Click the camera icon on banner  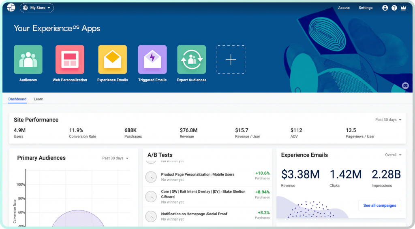click(x=405, y=85)
